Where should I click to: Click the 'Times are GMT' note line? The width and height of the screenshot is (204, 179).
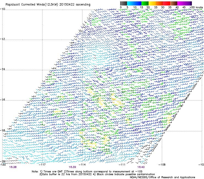click(x=87, y=172)
